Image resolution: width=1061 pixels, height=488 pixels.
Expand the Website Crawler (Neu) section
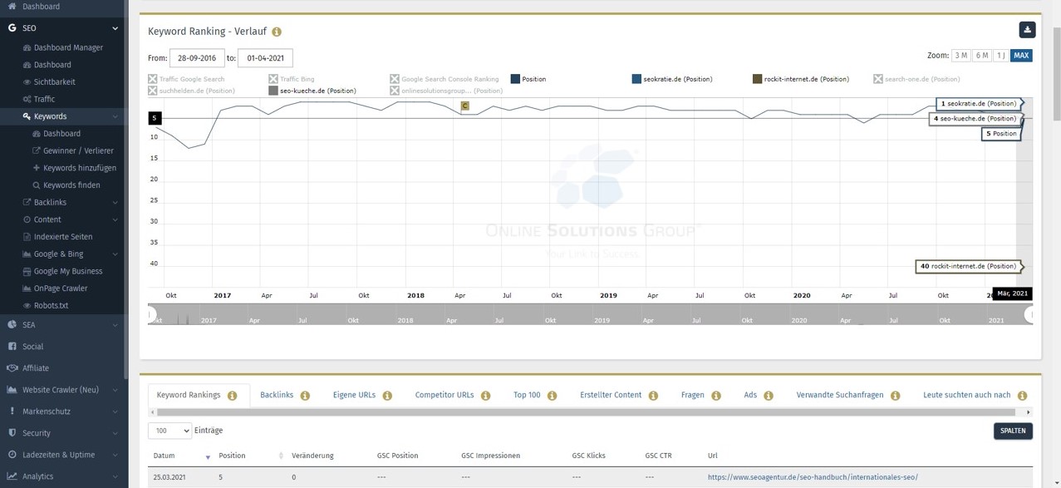[x=115, y=390]
